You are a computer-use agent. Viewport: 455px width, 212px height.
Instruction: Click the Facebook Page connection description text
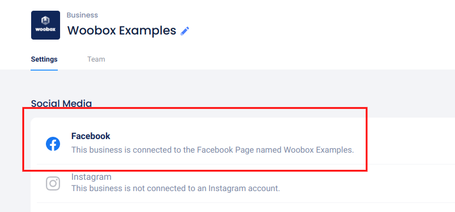tap(212, 150)
